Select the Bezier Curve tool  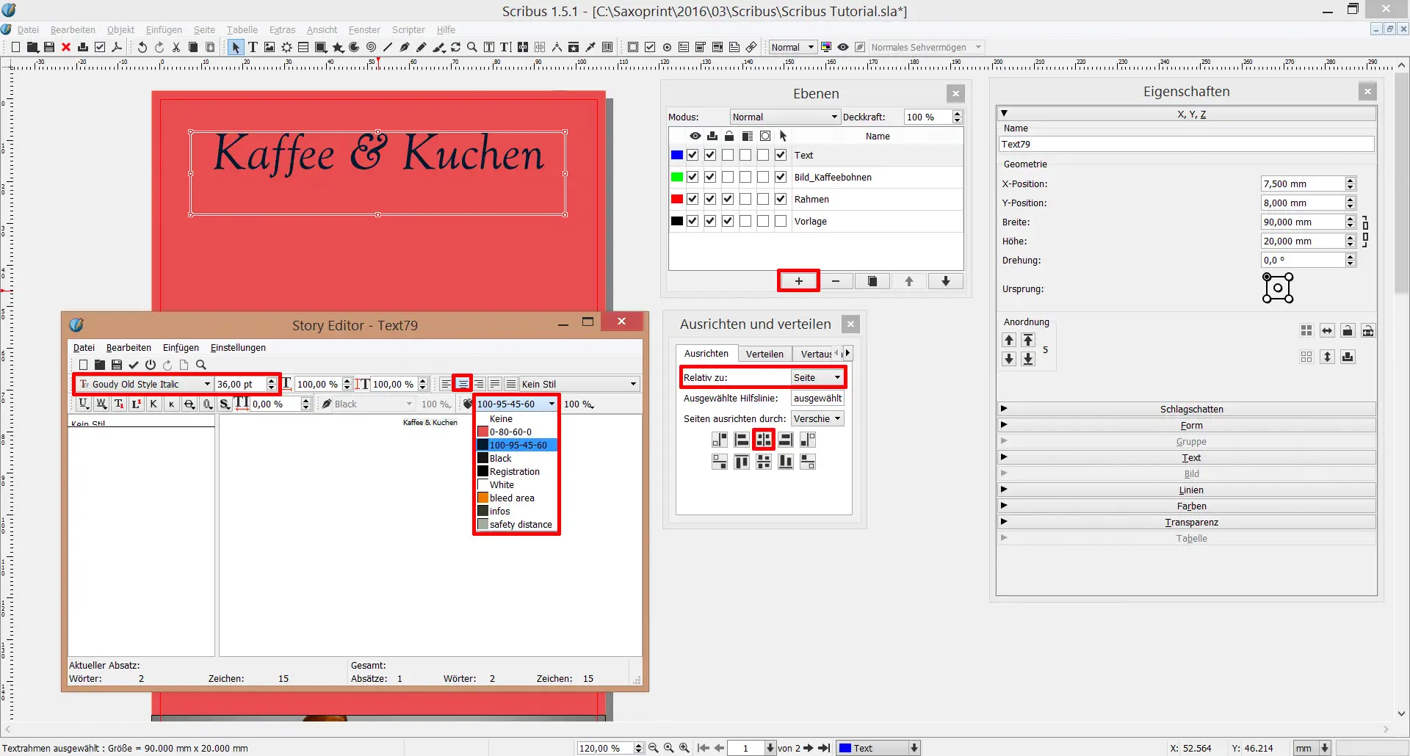pyautogui.click(x=404, y=47)
